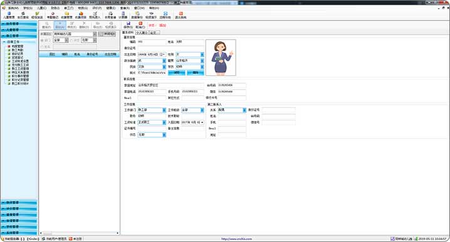Collapse the 日常工作 tree node
The width and height of the screenshot is (450, 242).
[4, 42]
